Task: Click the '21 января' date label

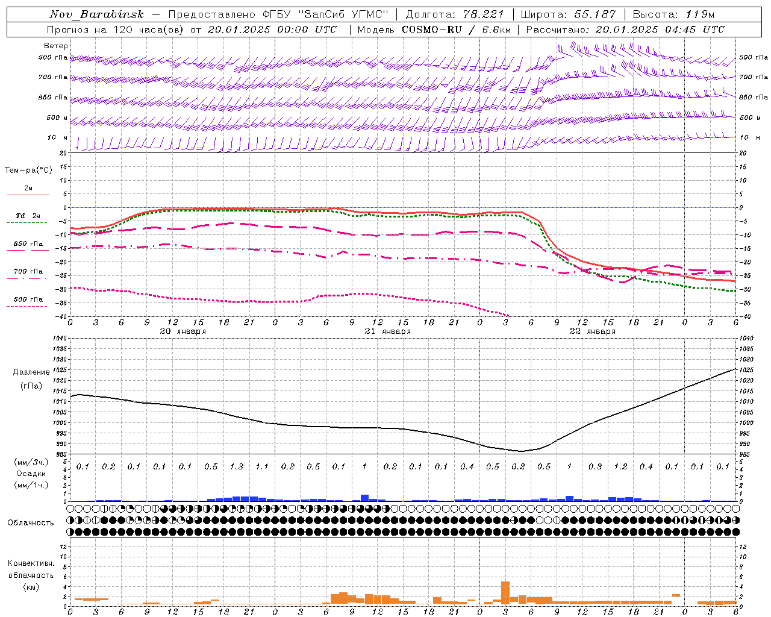Action: [x=387, y=331]
